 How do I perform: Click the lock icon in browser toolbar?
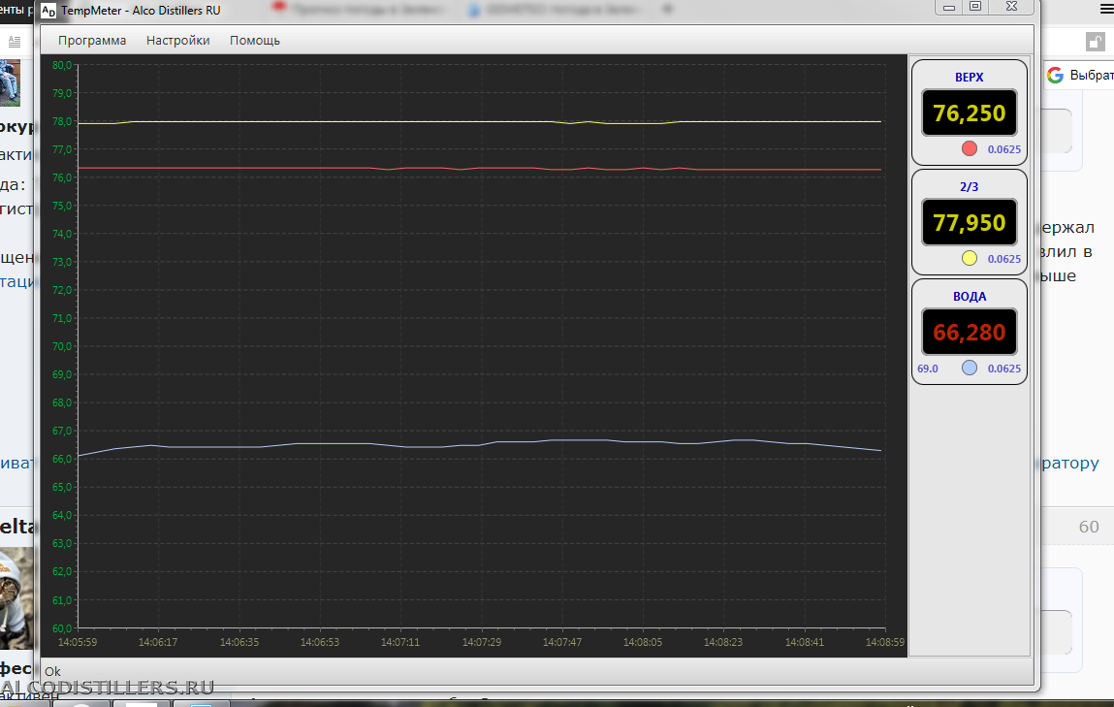pyautogui.click(x=1094, y=42)
